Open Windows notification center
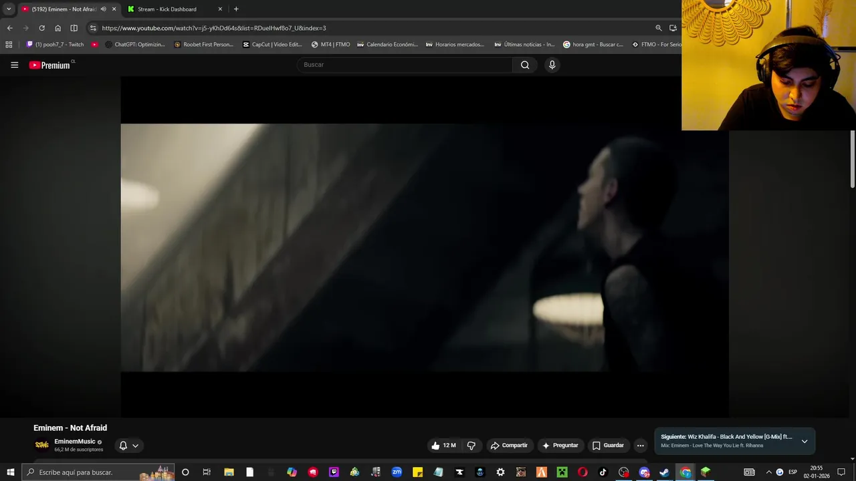This screenshot has width=856, height=481. click(841, 472)
